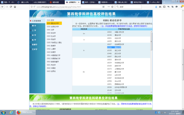Click results table scroll-up arrow
Viewport: 184px width, 115px height.
tap(151, 32)
